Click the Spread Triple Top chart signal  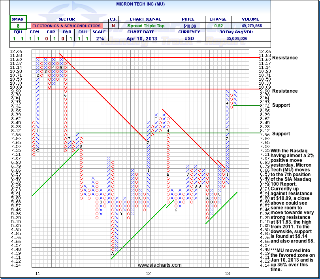click(x=145, y=26)
